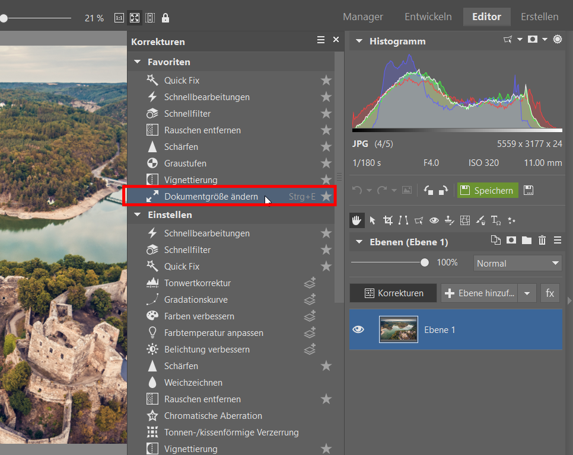Image resolution: width=573 pixels, height=455 pixels.
Task: Switch to the Erstellen tab
Action: (x=539, y=17)
